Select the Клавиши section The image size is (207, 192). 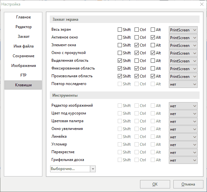(23, 85)
